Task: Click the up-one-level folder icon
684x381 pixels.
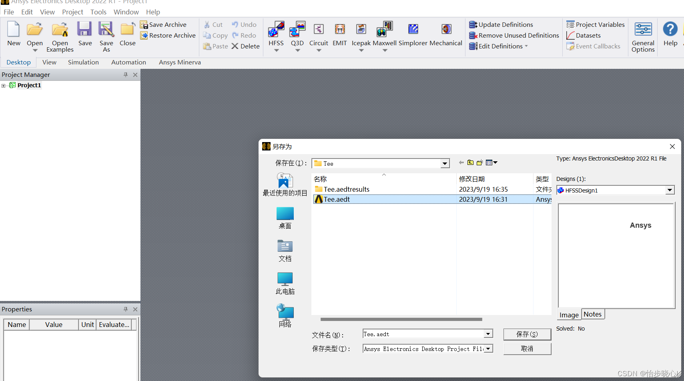Action: 470,162
